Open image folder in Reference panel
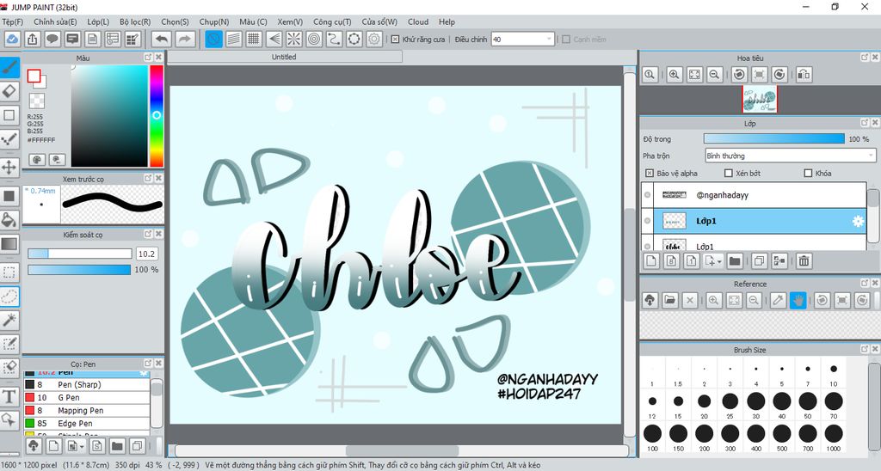Screen dimensions: 881x471 tap(669, 300)
